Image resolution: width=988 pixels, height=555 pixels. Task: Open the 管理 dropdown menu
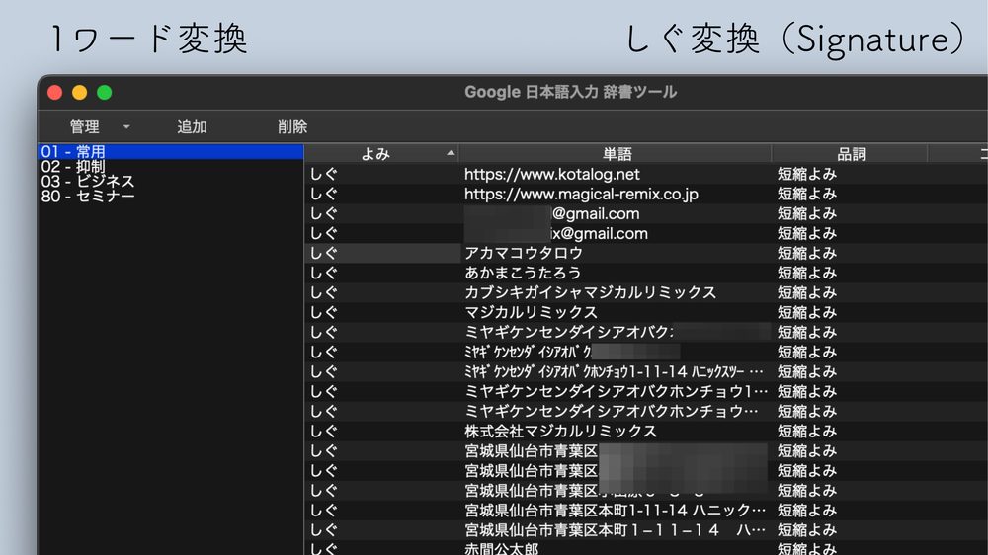100,127
